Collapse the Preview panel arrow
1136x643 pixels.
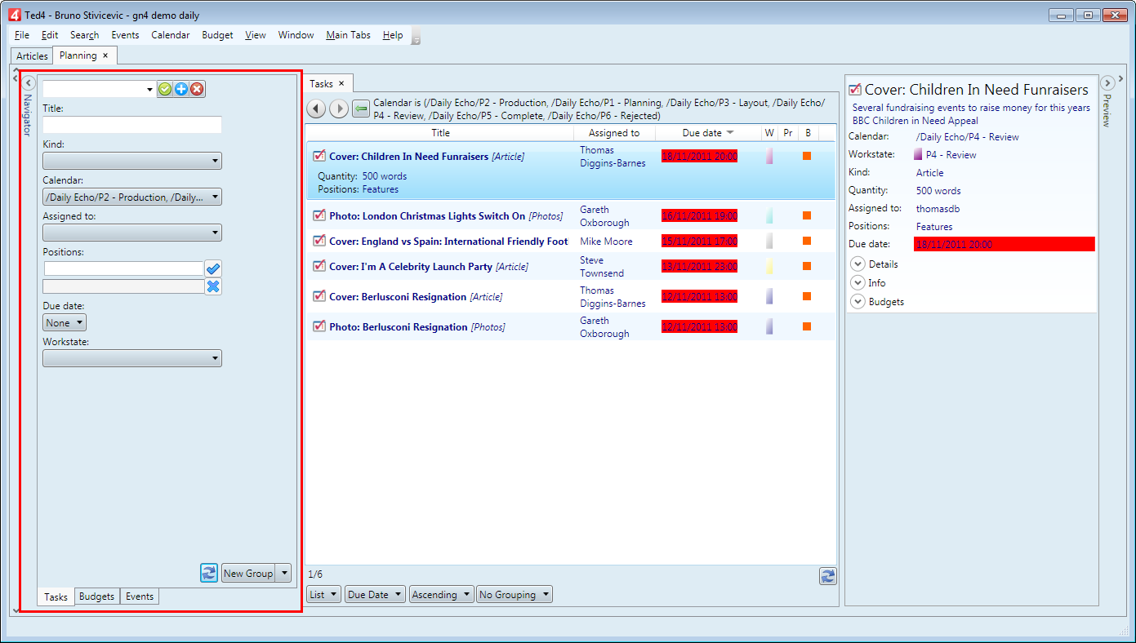pyautogui.click(x=1107, y=82)
